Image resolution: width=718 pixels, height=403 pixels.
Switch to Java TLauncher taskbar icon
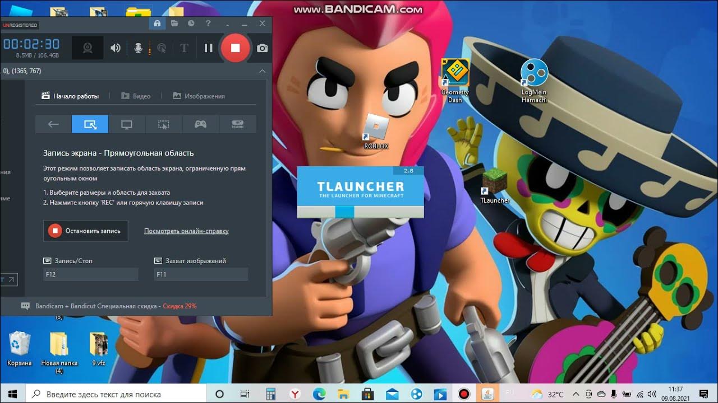[x=488, y=393]
